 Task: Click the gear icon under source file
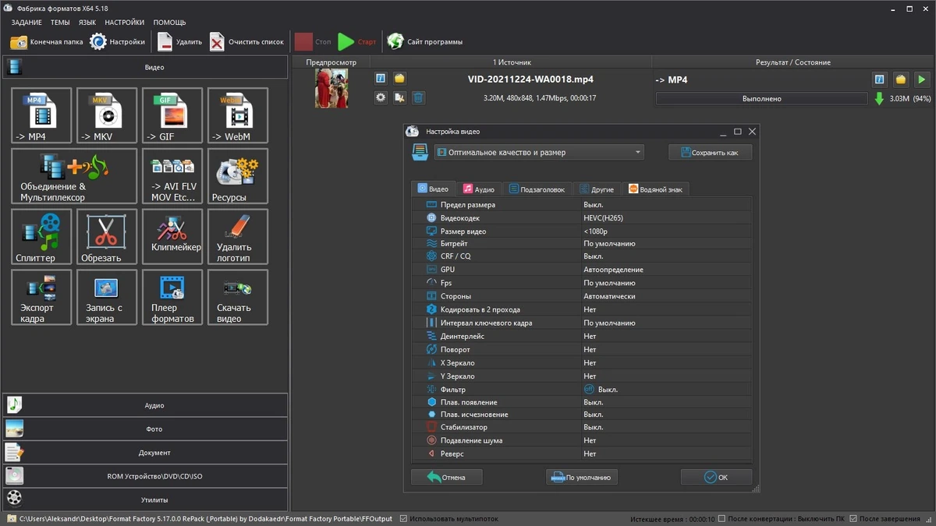(381, 97)
